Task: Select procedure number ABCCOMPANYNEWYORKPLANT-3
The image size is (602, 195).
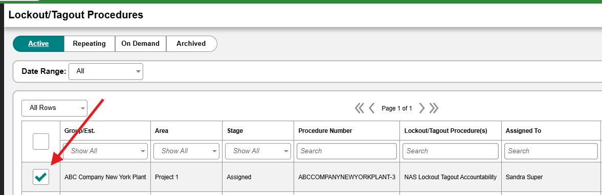Action: click(x=347, y=177)
